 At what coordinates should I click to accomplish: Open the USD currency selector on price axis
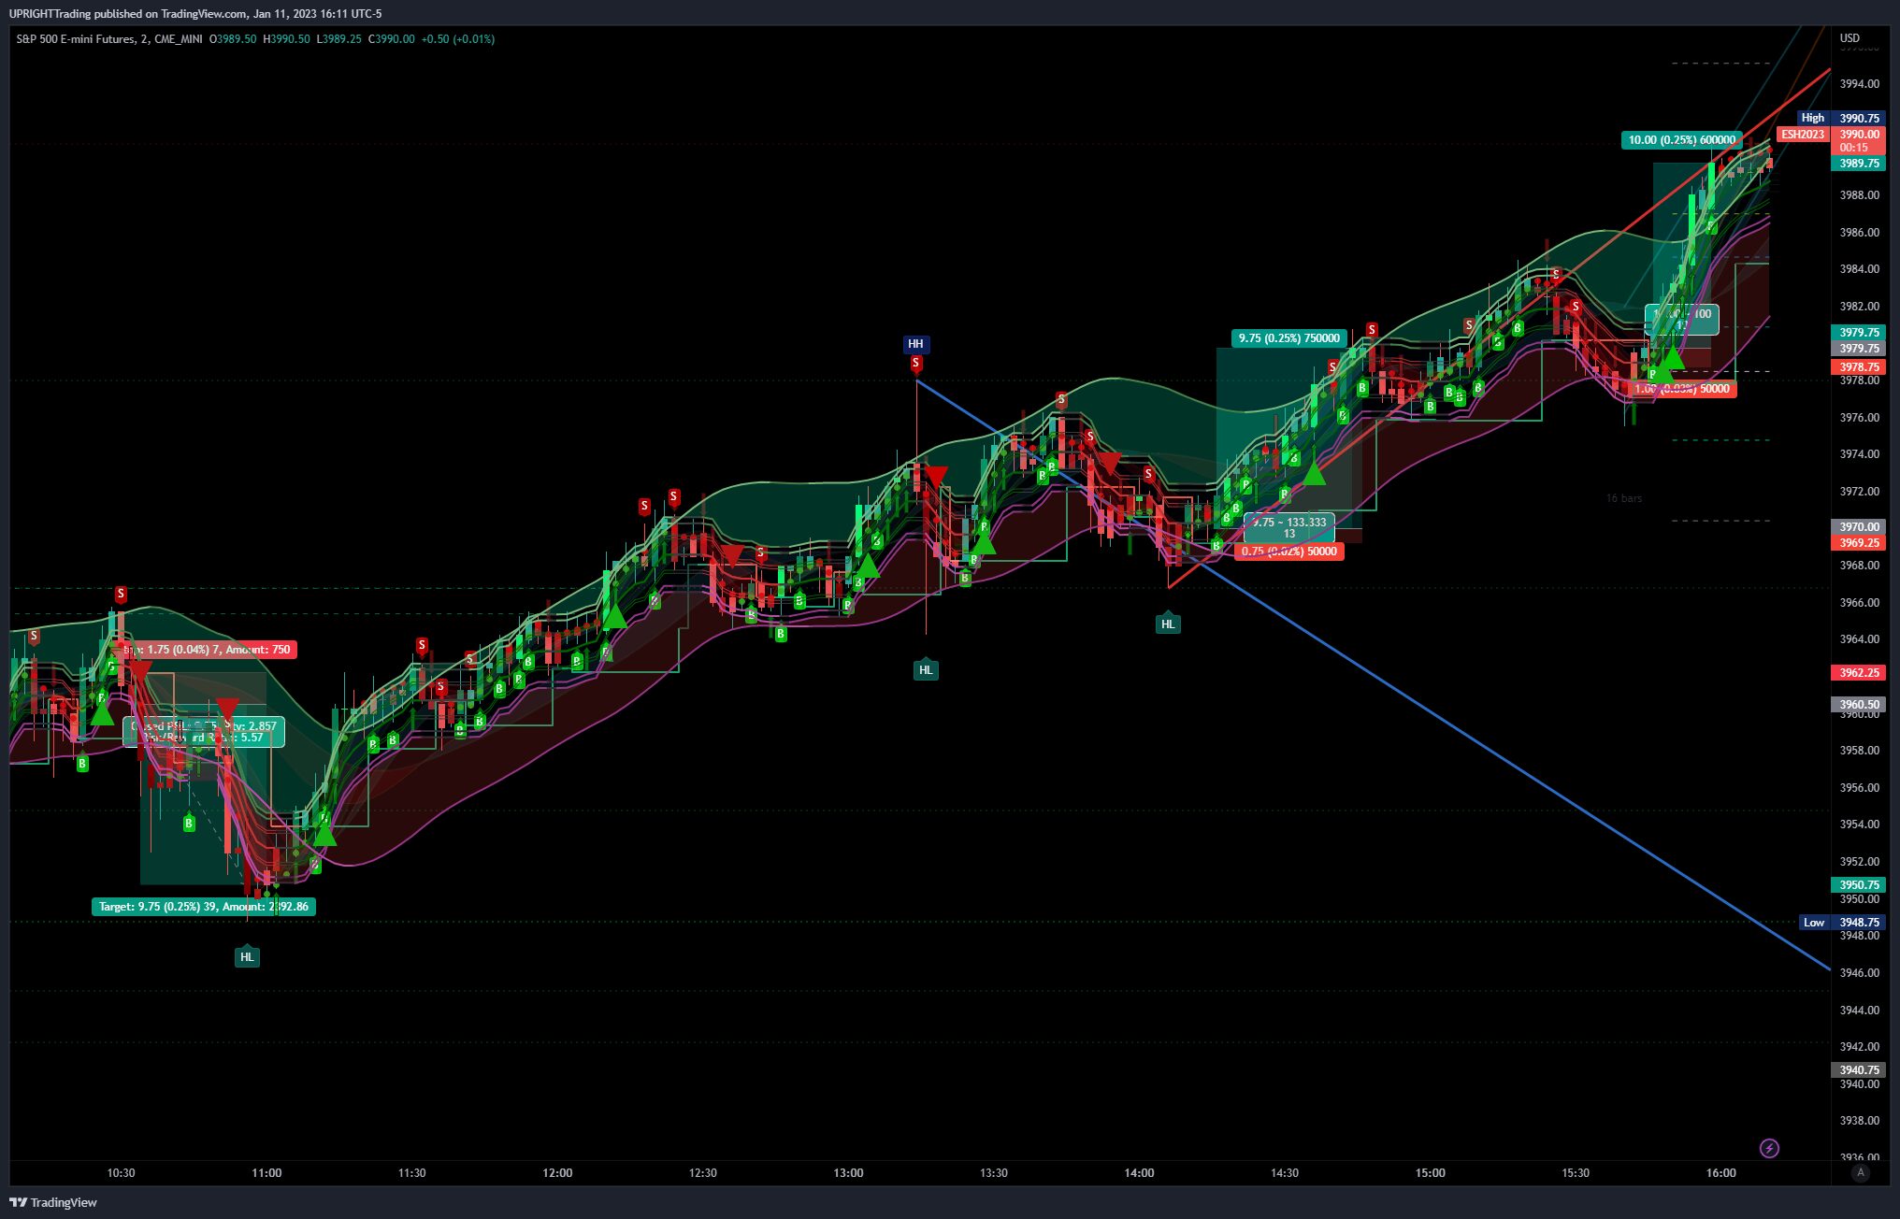point(1850,38)
